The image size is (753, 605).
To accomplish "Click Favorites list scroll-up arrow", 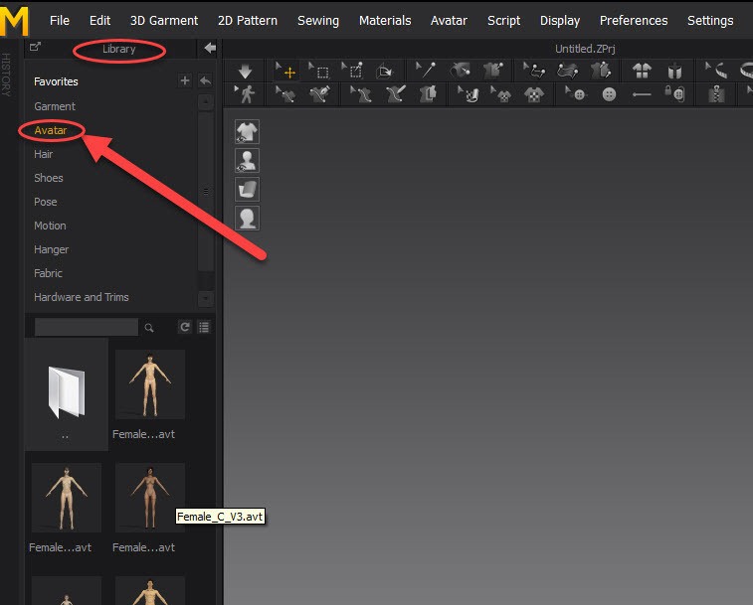I will pyautogui.click(x=206, y=101).
